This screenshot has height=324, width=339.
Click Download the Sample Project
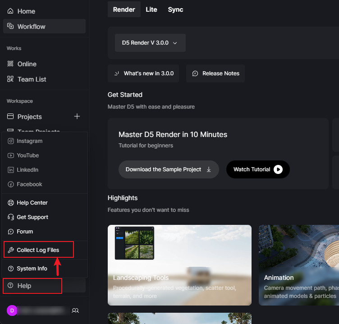click(x=168, y=169)
